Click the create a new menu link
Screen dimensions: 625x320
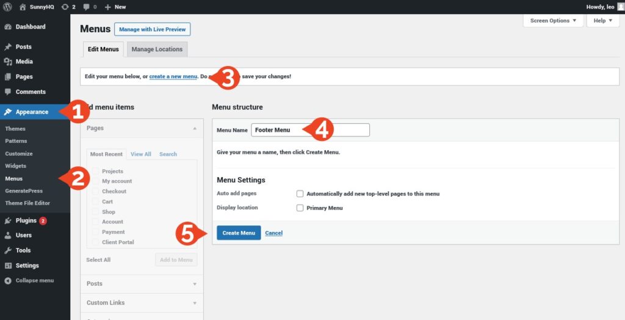[x=173, y=76]
